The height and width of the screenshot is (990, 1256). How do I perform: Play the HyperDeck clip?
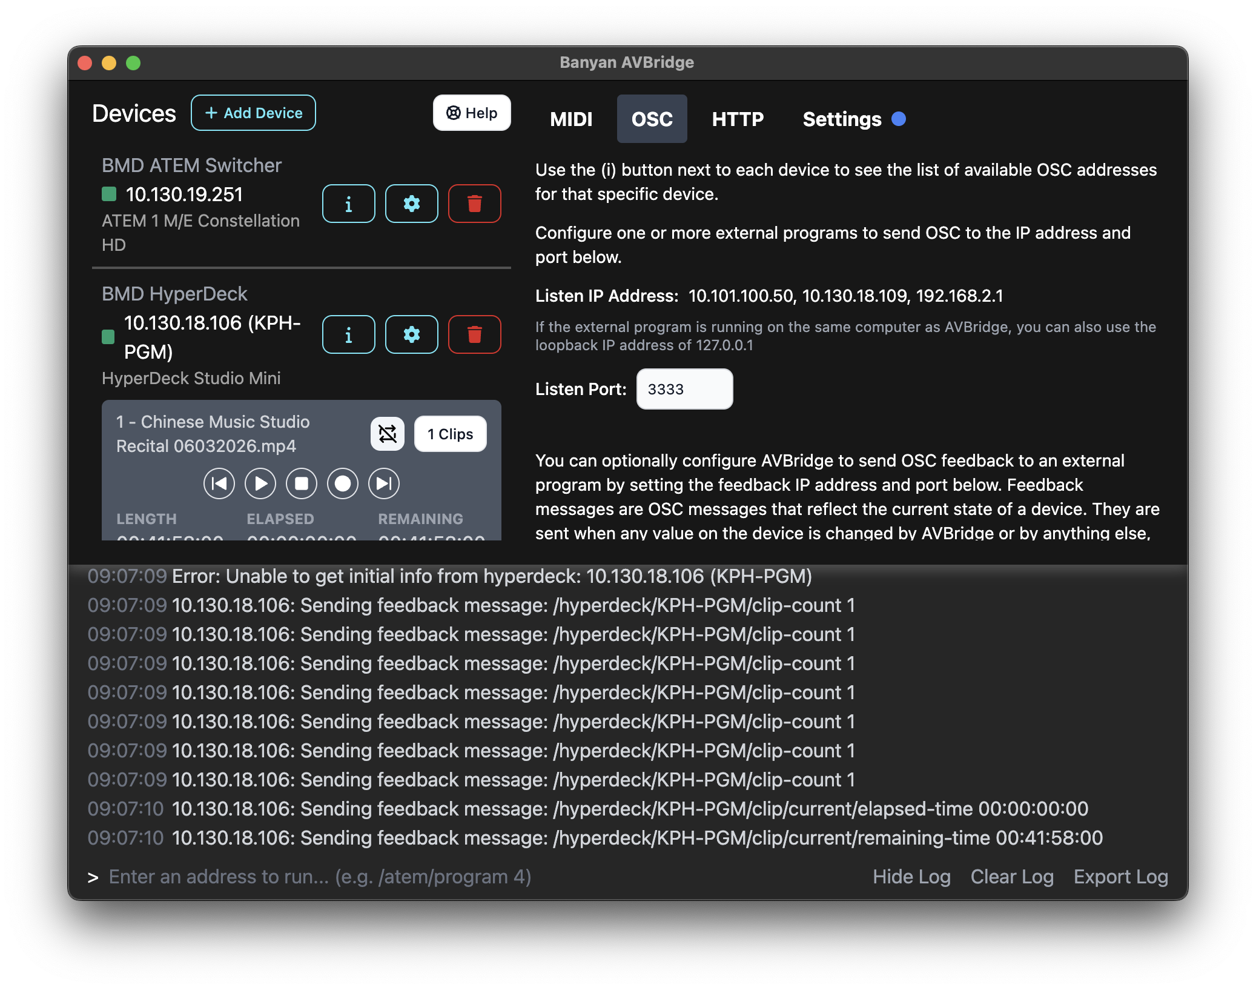coord(260,483)
